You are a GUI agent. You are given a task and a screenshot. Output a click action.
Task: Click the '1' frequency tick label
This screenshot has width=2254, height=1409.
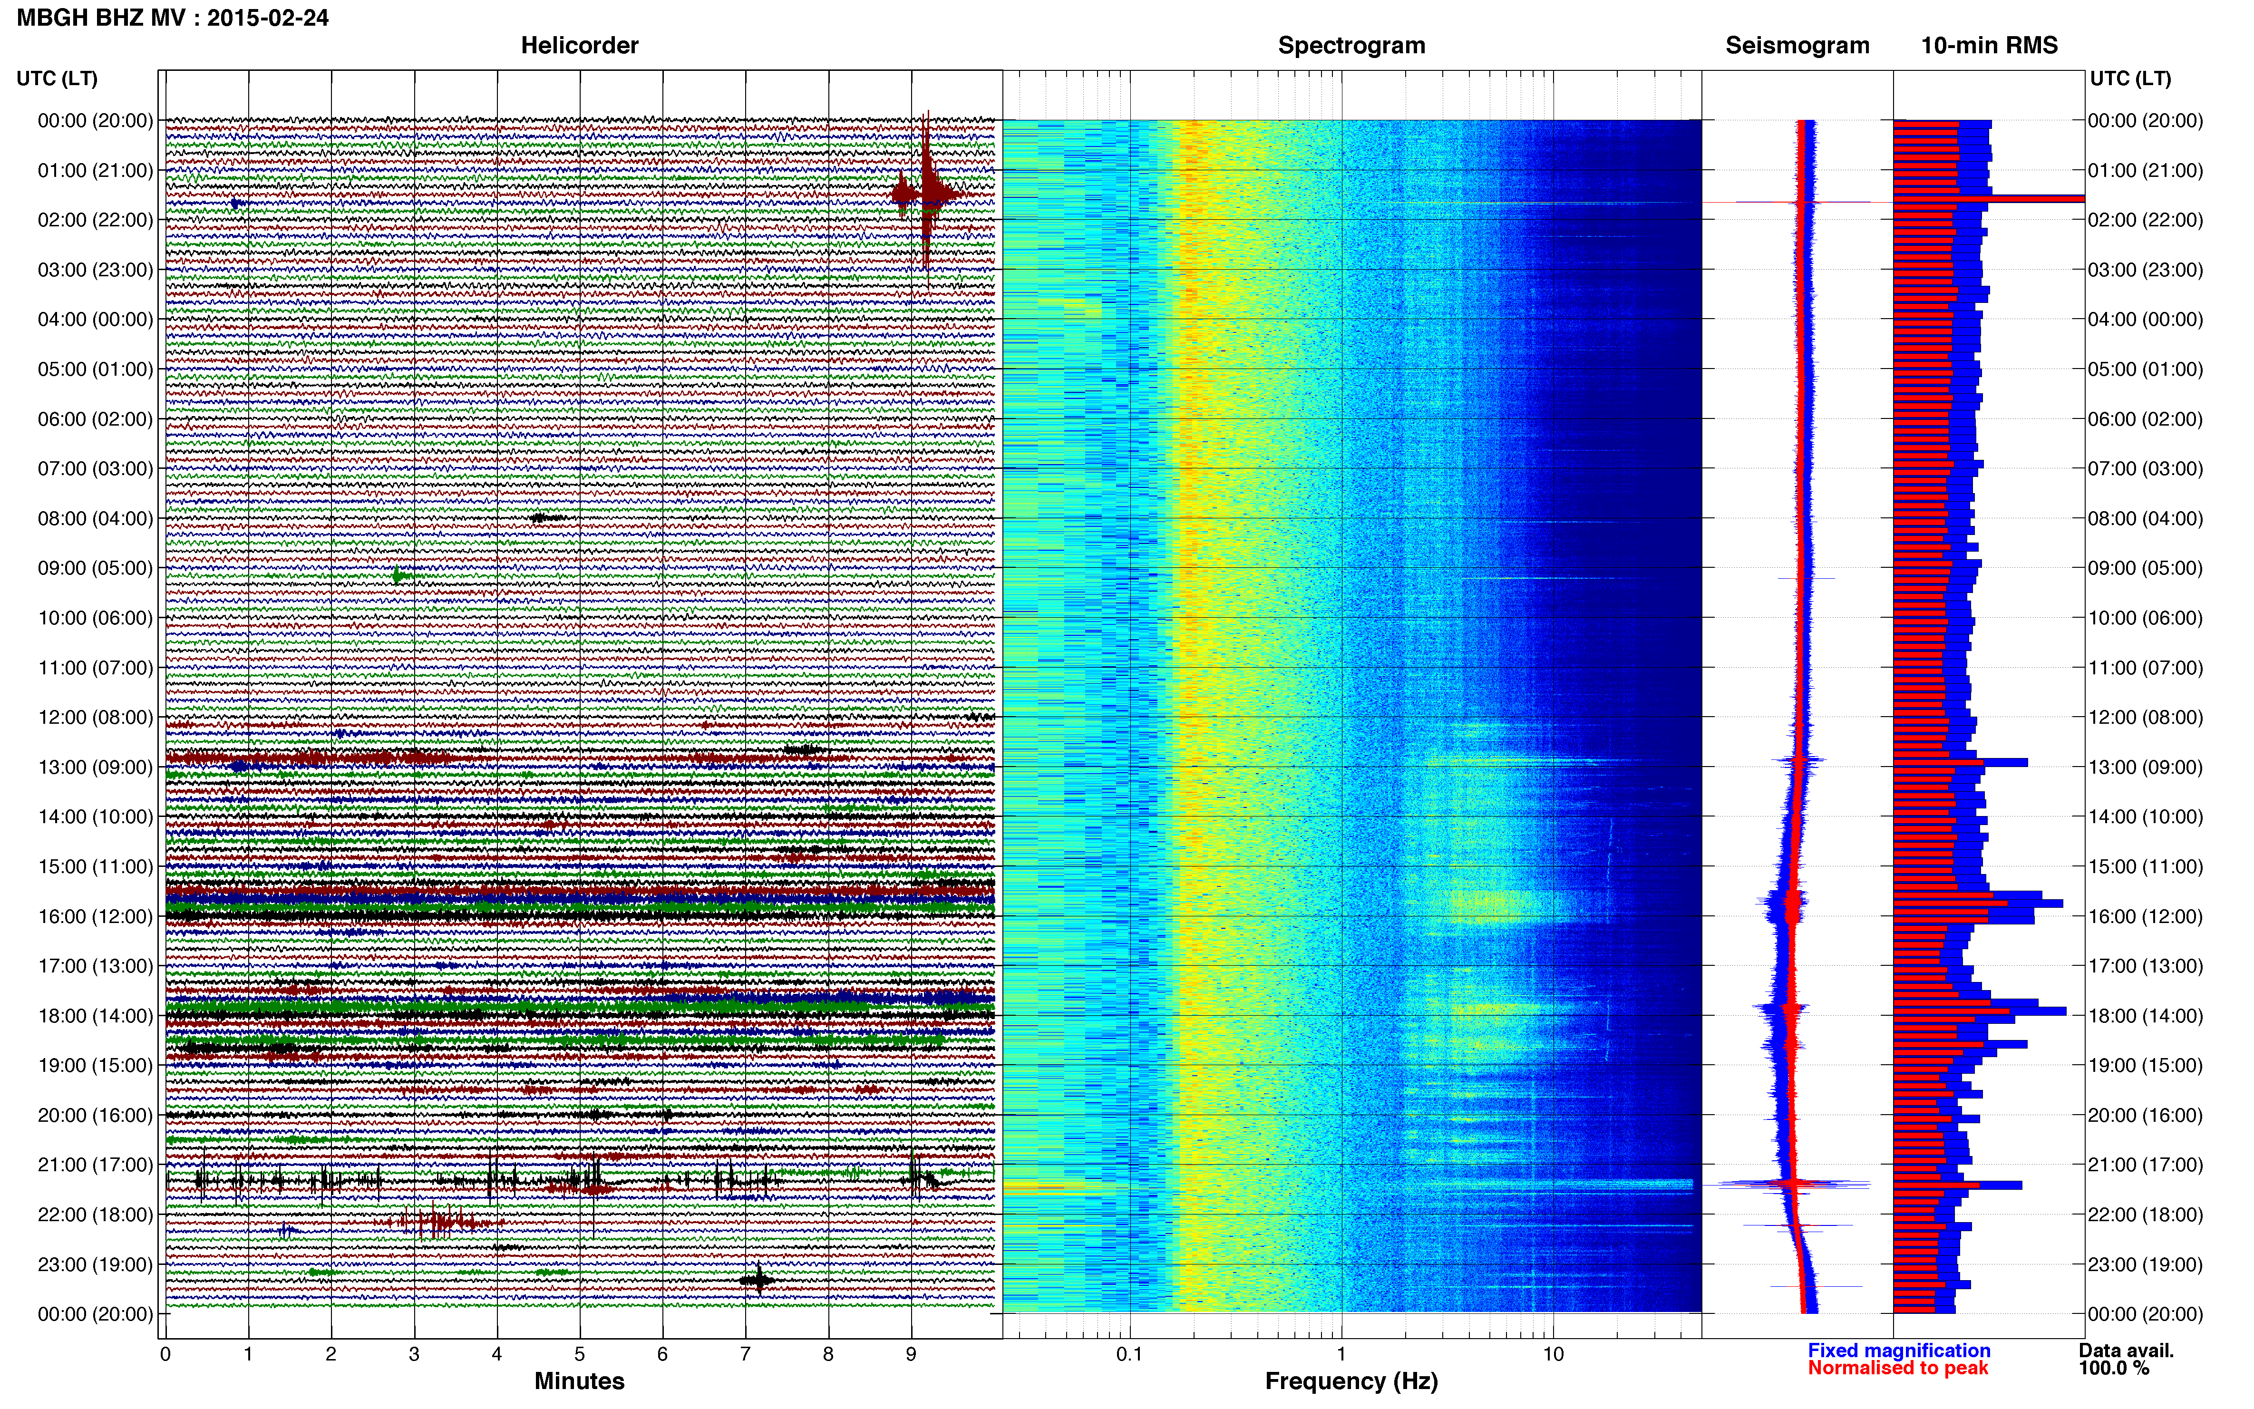1341,1354
